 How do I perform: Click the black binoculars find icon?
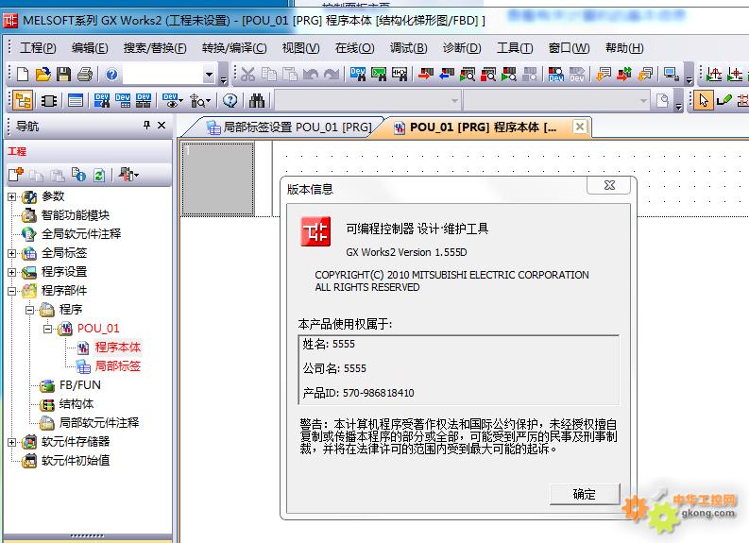[257, 100]
